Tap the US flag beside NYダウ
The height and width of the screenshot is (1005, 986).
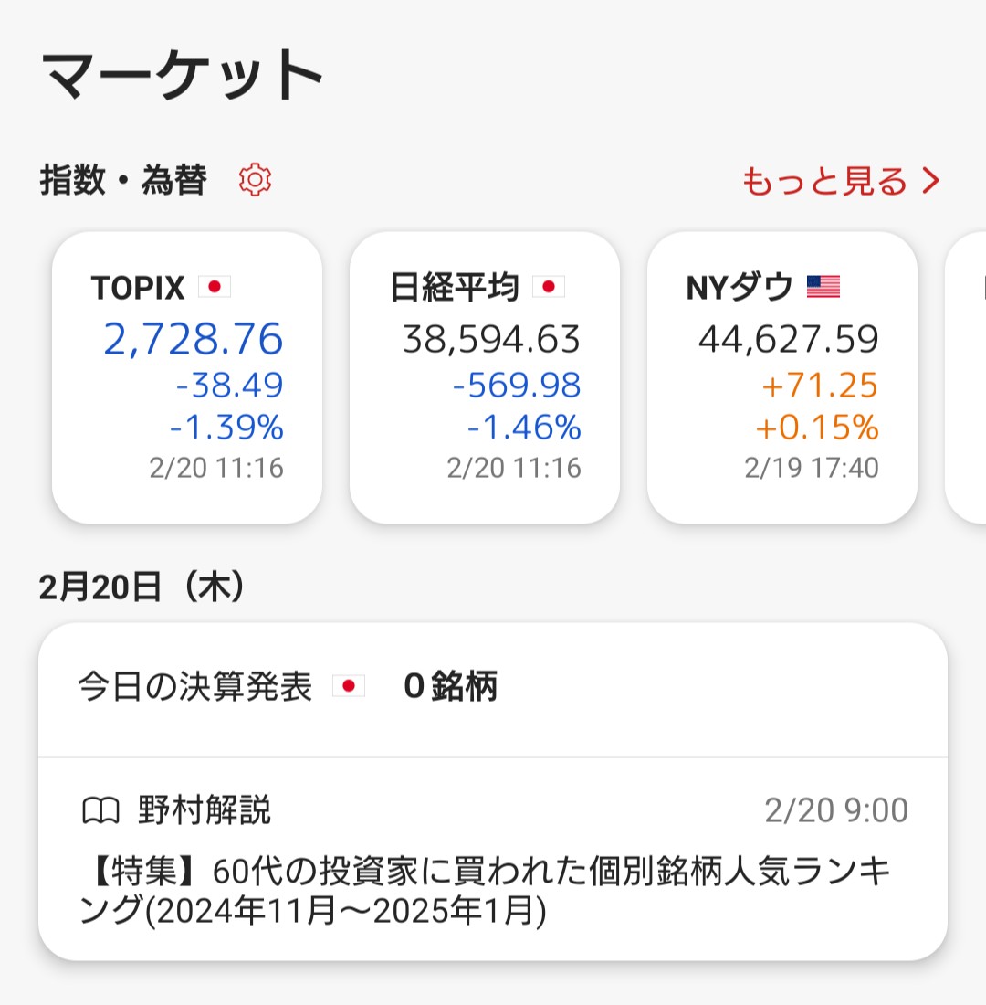coord(823,288)
